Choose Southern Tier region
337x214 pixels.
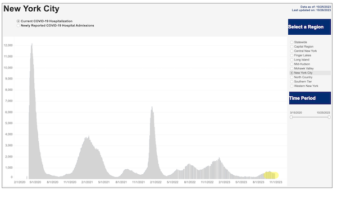(292, 82)
